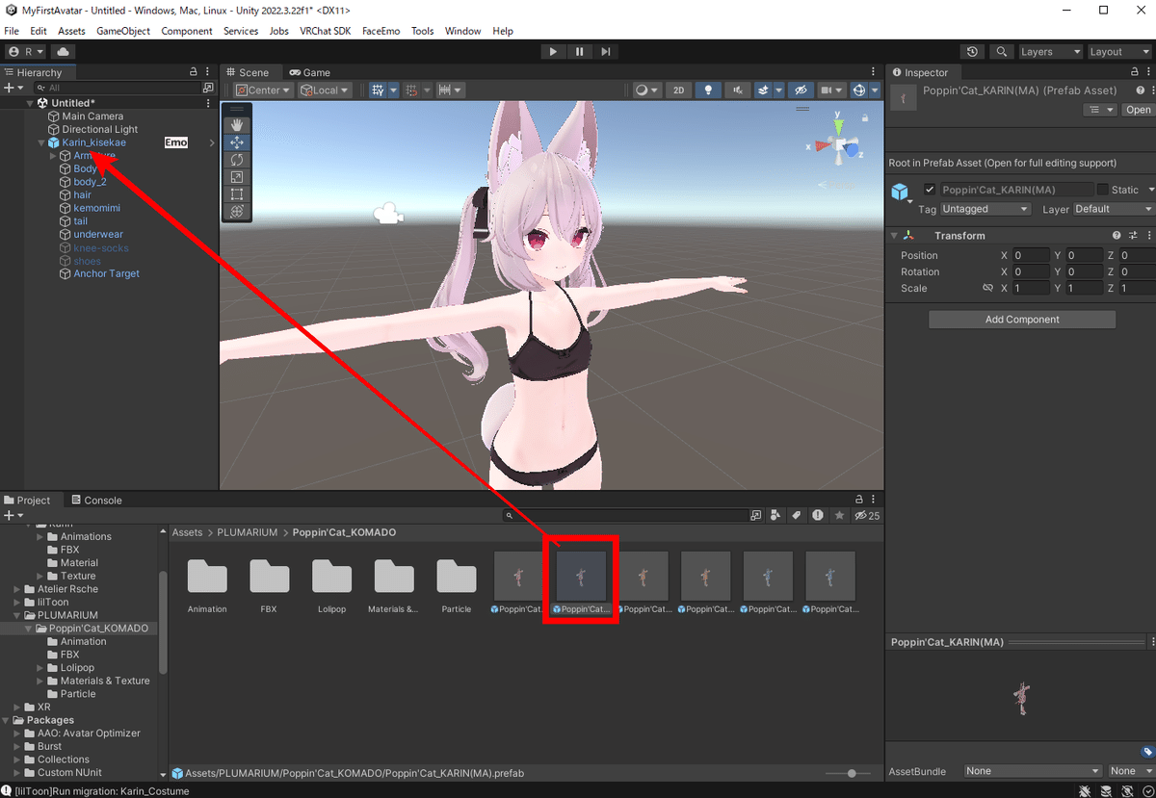Expand the Atelier Rsche folder

(x=17, y=589)
